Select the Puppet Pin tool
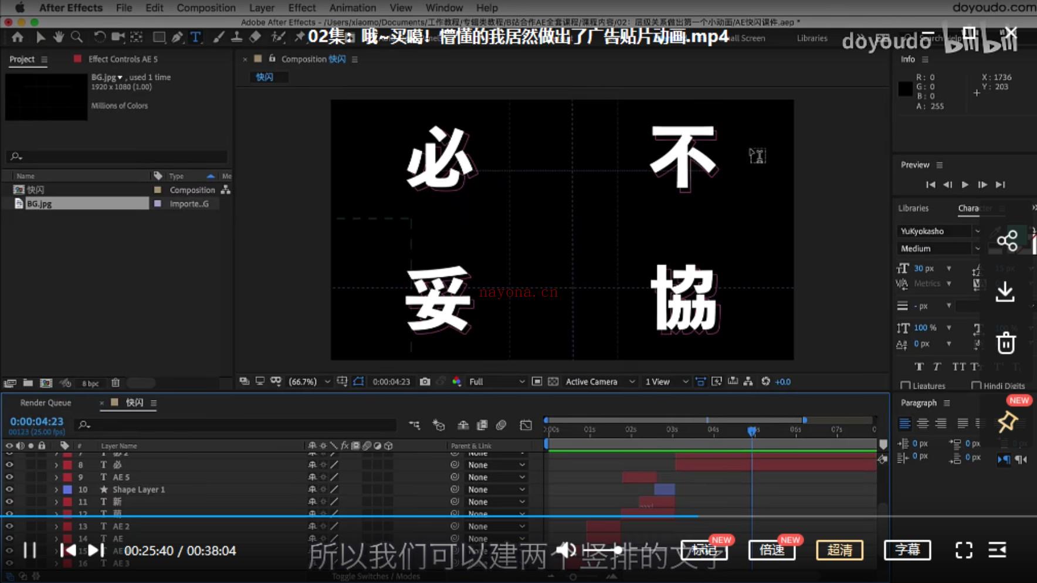Image resolution: width=1037 pixels, height=583 pixels. [x=299, y=37]
